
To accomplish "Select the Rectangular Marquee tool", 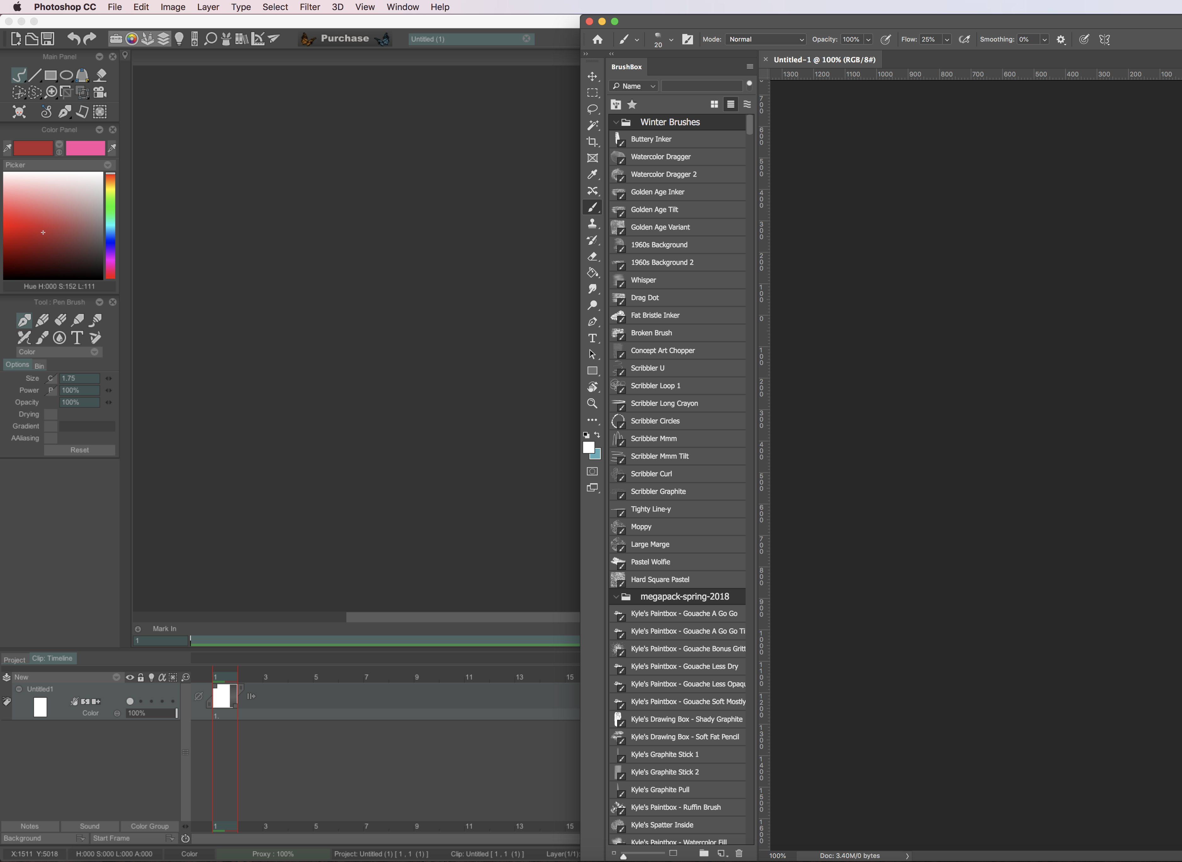I will click(592, 93).
